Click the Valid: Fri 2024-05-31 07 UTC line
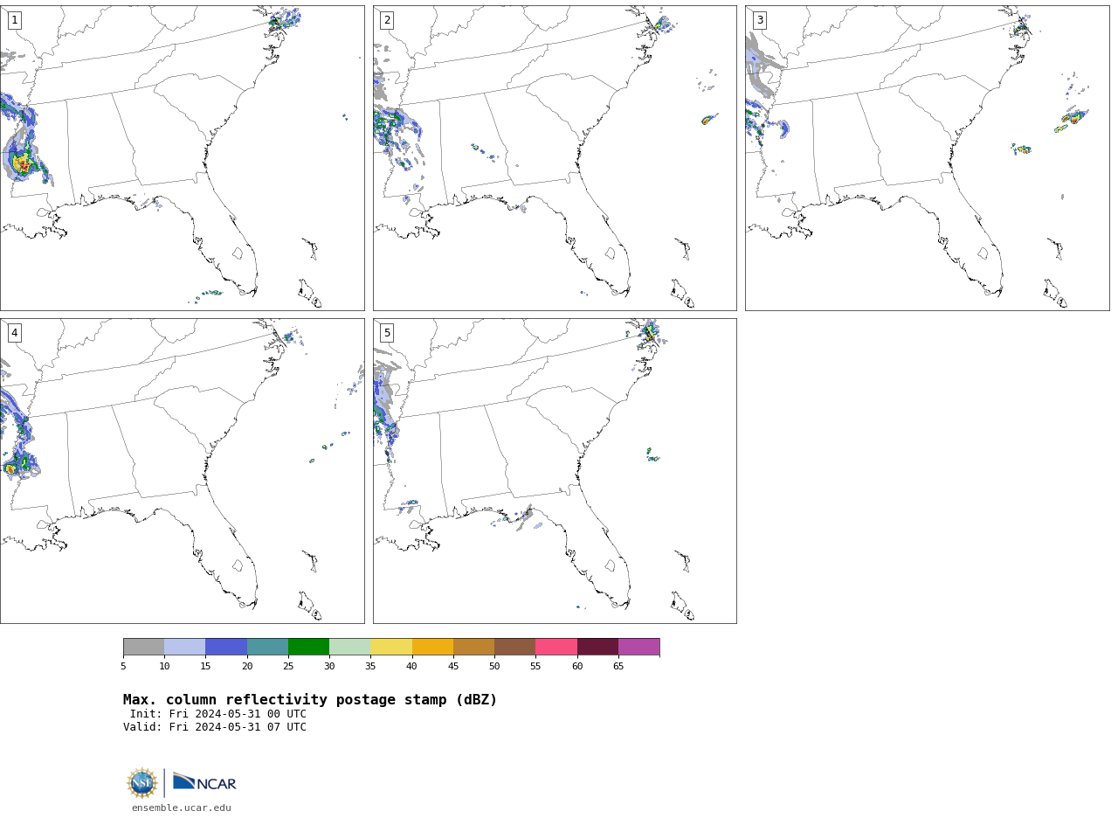This screenshot has height=818, width=1118. pos(215,727)
